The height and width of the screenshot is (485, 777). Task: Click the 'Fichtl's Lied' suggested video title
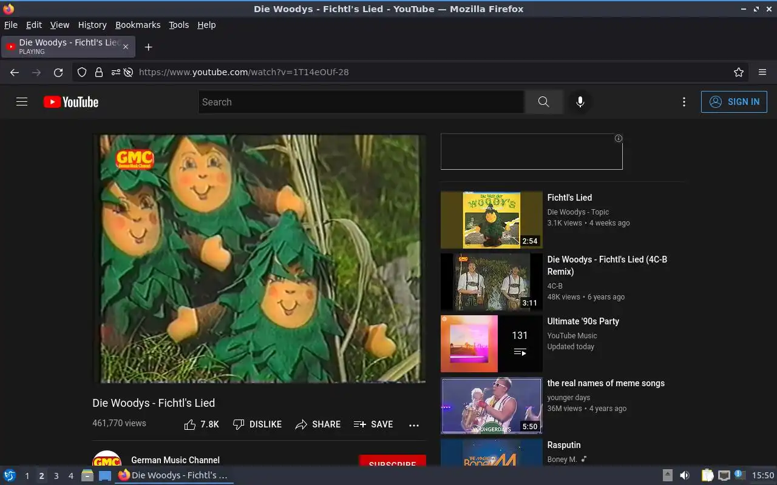(569, 198)
